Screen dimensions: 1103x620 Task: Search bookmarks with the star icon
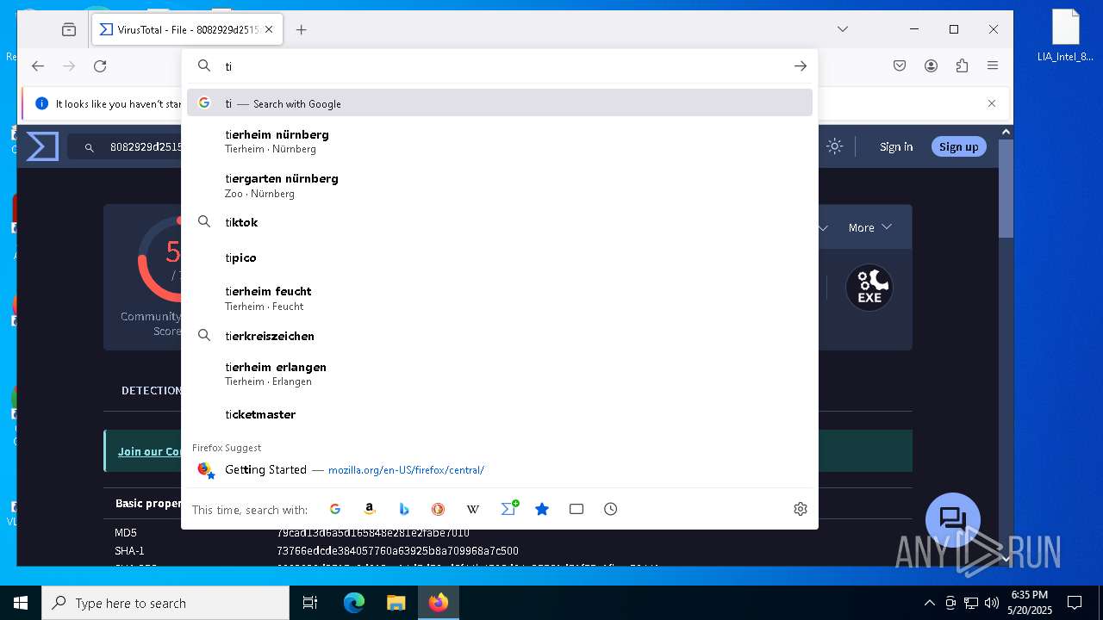[x=542, y=509]
